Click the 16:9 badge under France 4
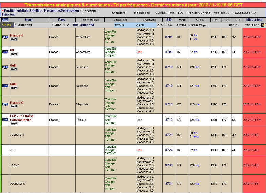This screenshot has width=266, height=193. (14, 39)
